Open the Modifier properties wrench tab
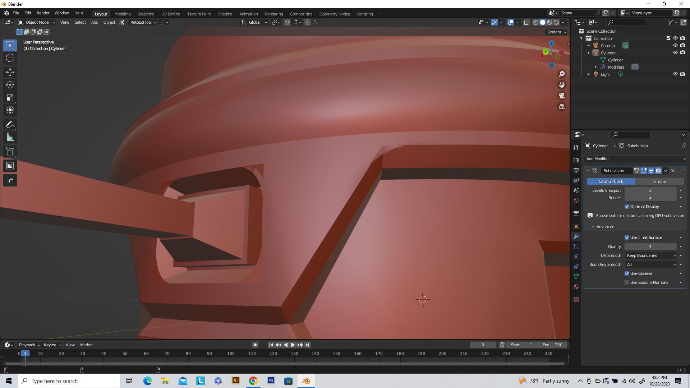The image size is (690, 388). [576, 236]
